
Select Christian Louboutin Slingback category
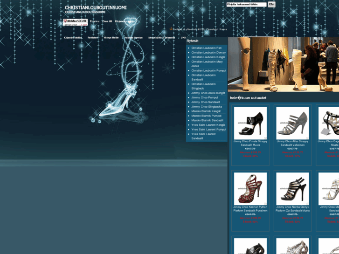203,86
